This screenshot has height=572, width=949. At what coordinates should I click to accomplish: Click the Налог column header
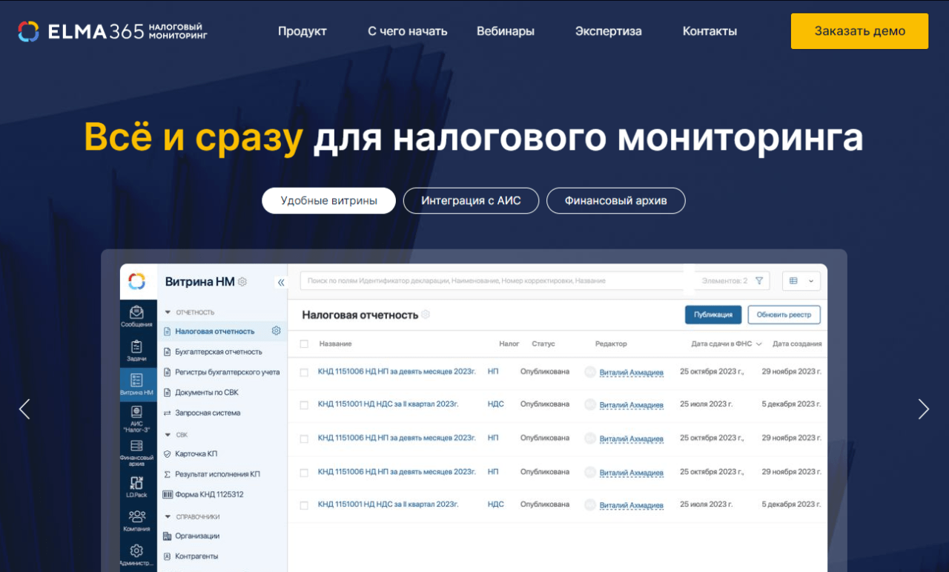509,344
